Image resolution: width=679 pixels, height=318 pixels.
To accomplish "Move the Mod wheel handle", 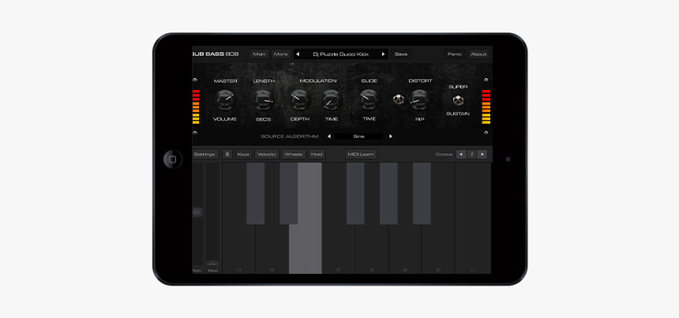I will 212,264.
